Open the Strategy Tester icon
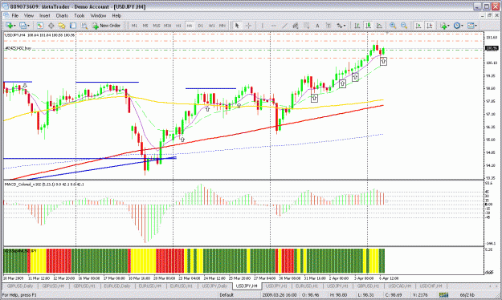Image resolution: width=502 pixels, height=300 pixels. pyautogui.click(x=84, y=26)
